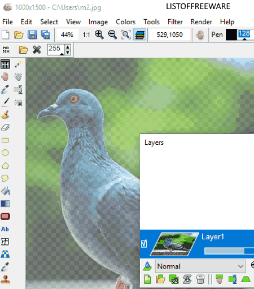
Task: Open the Colors menu
Action: pyautogui.click(x=125, y=22)
